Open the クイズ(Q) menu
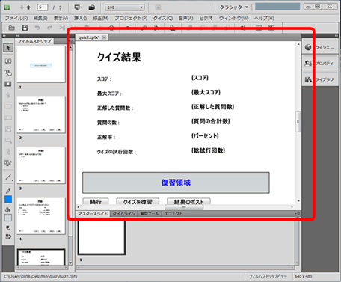Image resolution: width=341 pixels, height=282 pixels. (x=163, y=19)
